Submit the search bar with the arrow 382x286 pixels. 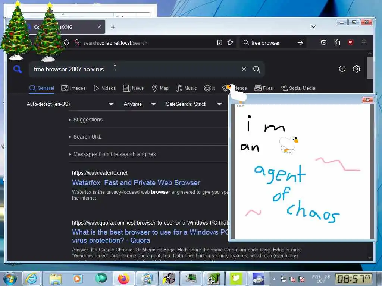(x=300, y=43)
